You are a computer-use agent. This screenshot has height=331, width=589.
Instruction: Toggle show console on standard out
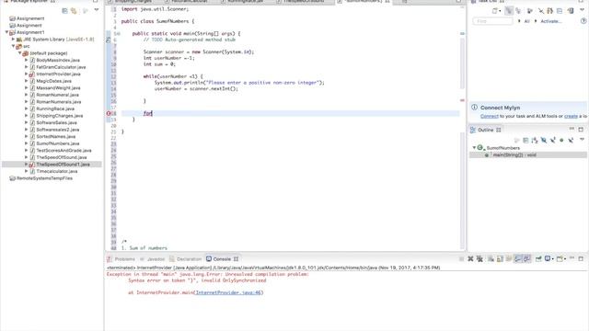[518, 259]
